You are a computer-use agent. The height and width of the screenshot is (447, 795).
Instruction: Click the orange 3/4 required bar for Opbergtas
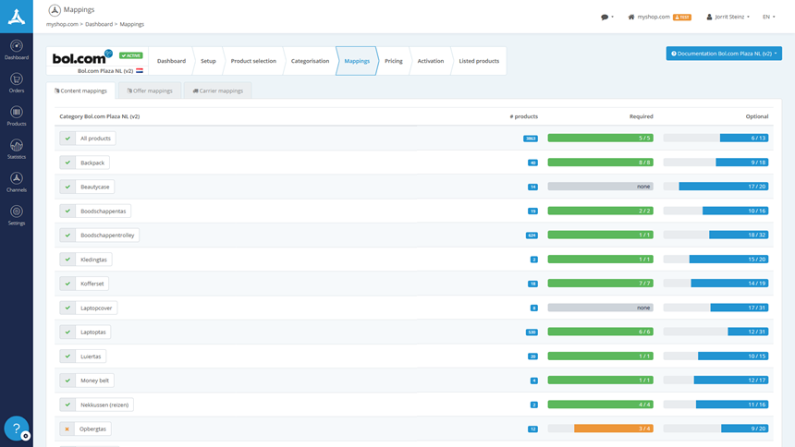tap(614, 429)
